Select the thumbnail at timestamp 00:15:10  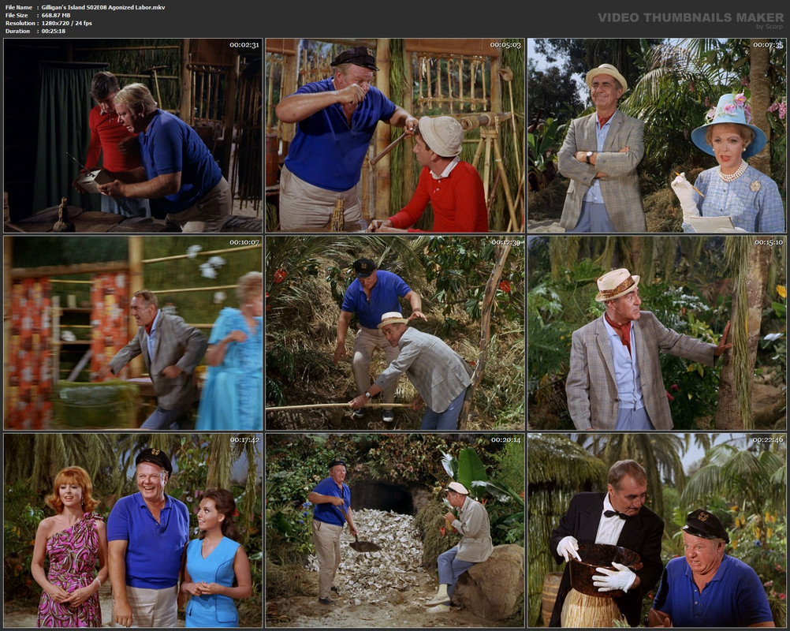pyautogui.click(x=657, y=333)
